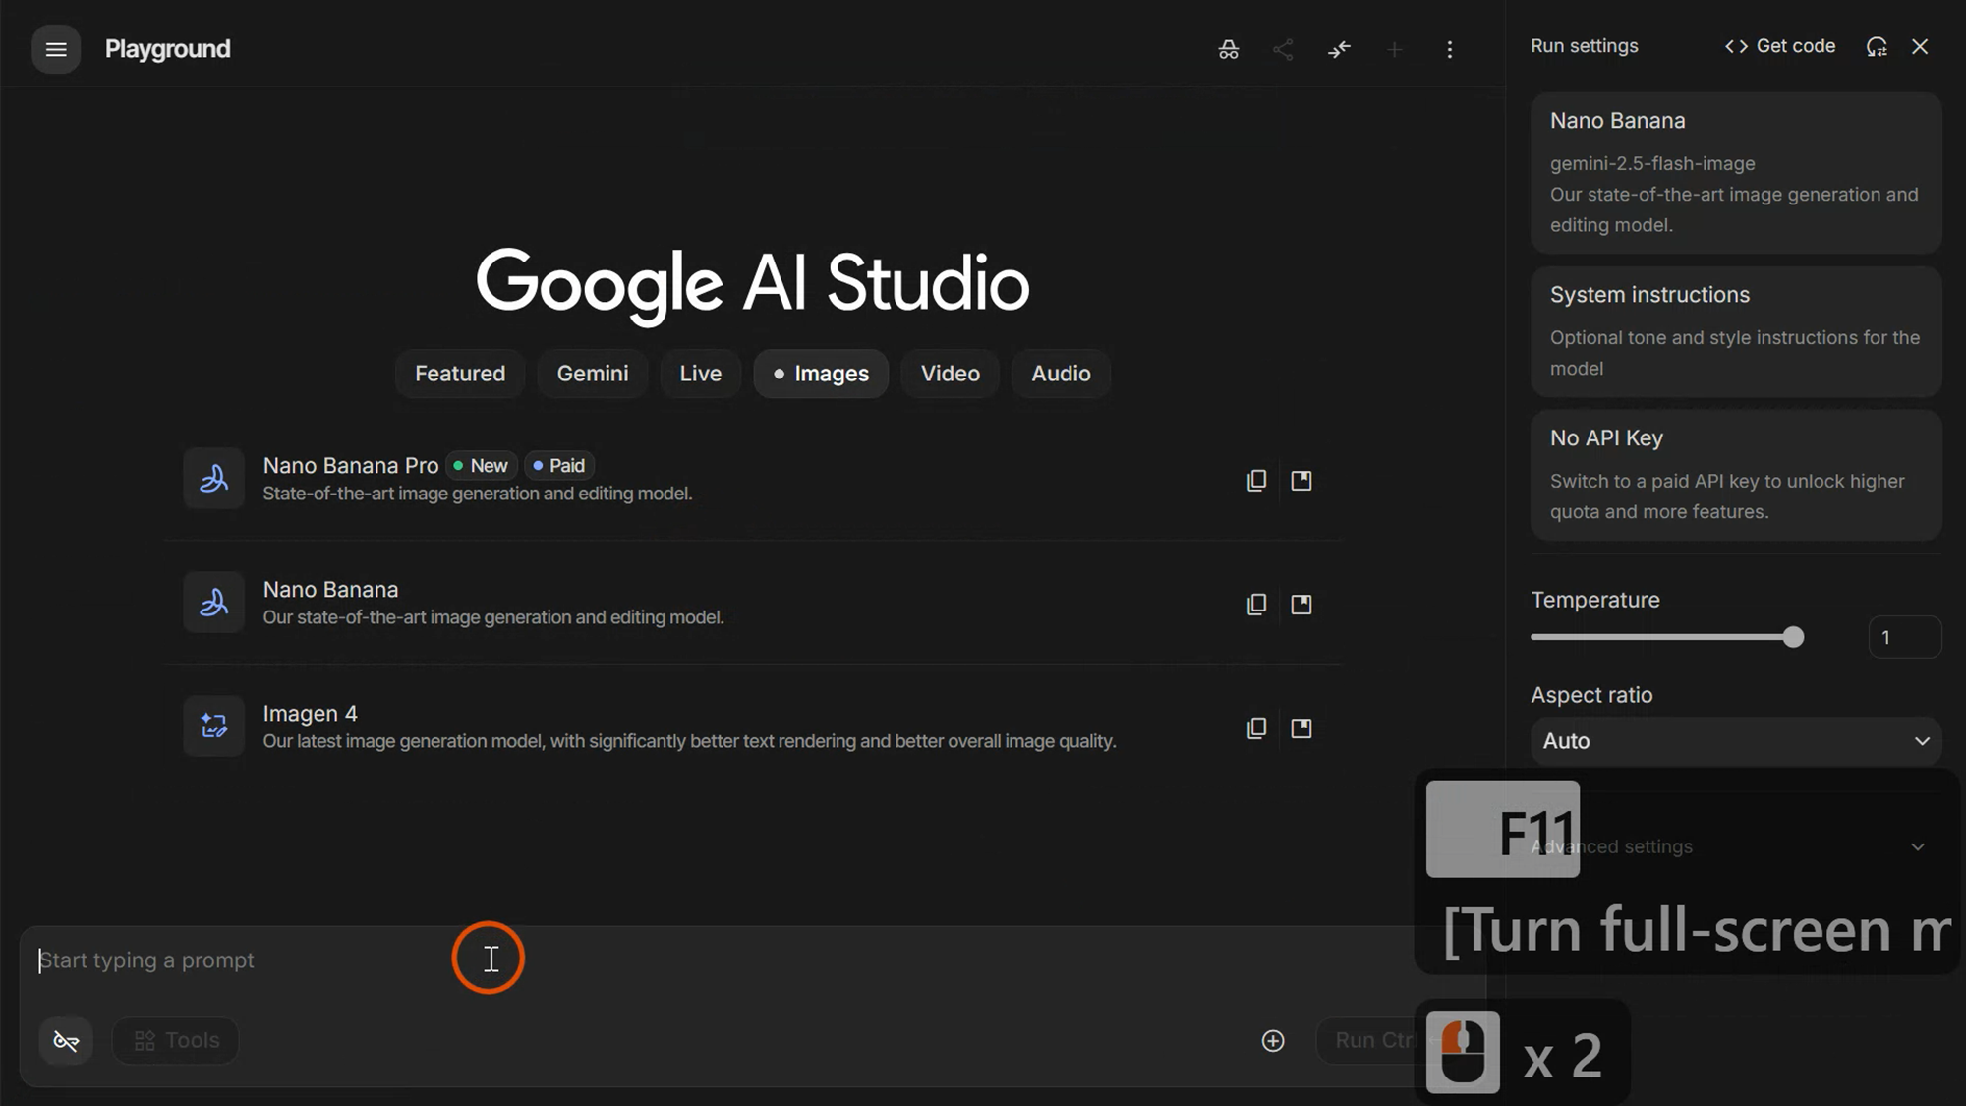Open the Tools button in prompt bar
Viewport: 1966px width, 1106px height.
pyautogui.click(x=176, y=1040)
